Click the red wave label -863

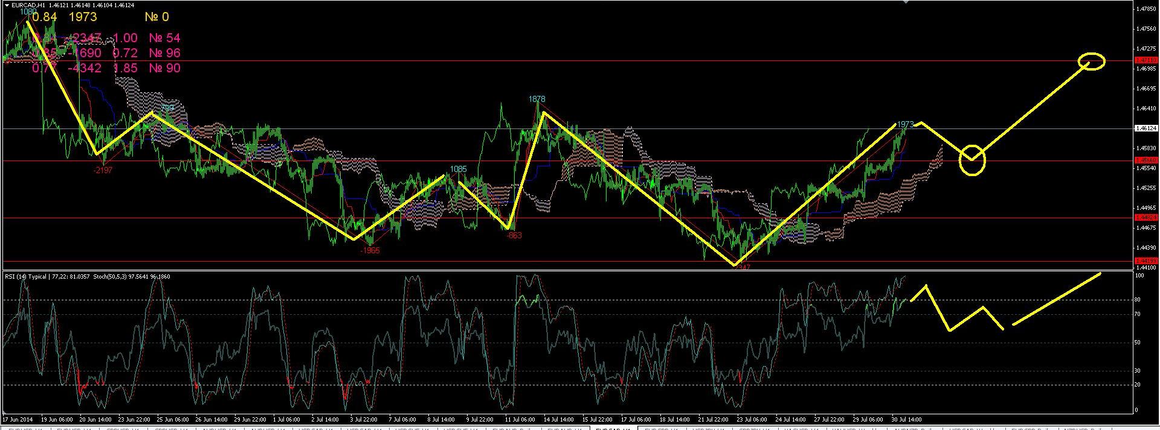coord(514,235)
